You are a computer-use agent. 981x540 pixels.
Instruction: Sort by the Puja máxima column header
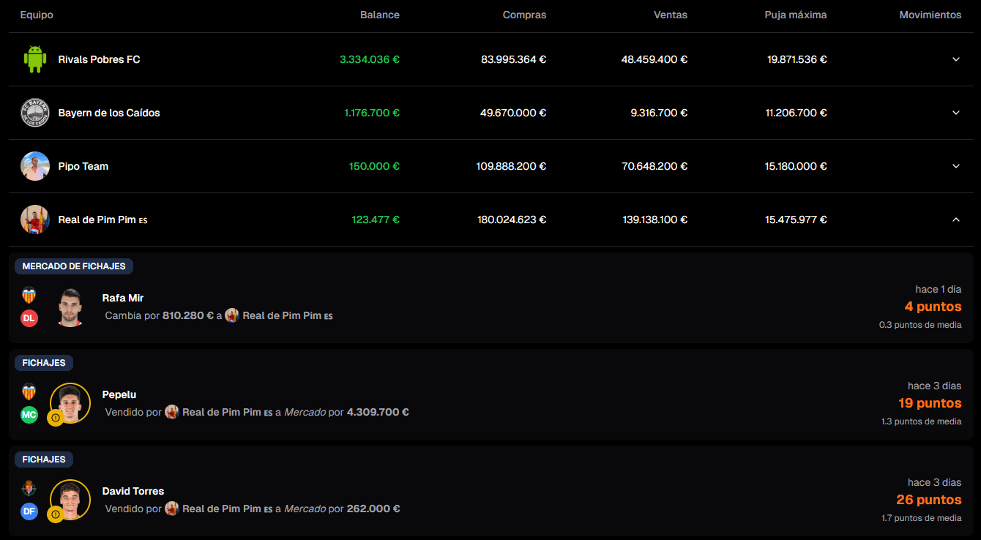[x=795, y=15]
